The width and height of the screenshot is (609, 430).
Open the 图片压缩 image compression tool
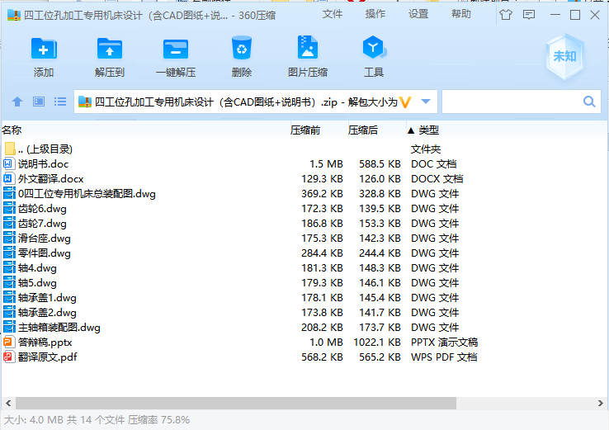coord(308,47)
